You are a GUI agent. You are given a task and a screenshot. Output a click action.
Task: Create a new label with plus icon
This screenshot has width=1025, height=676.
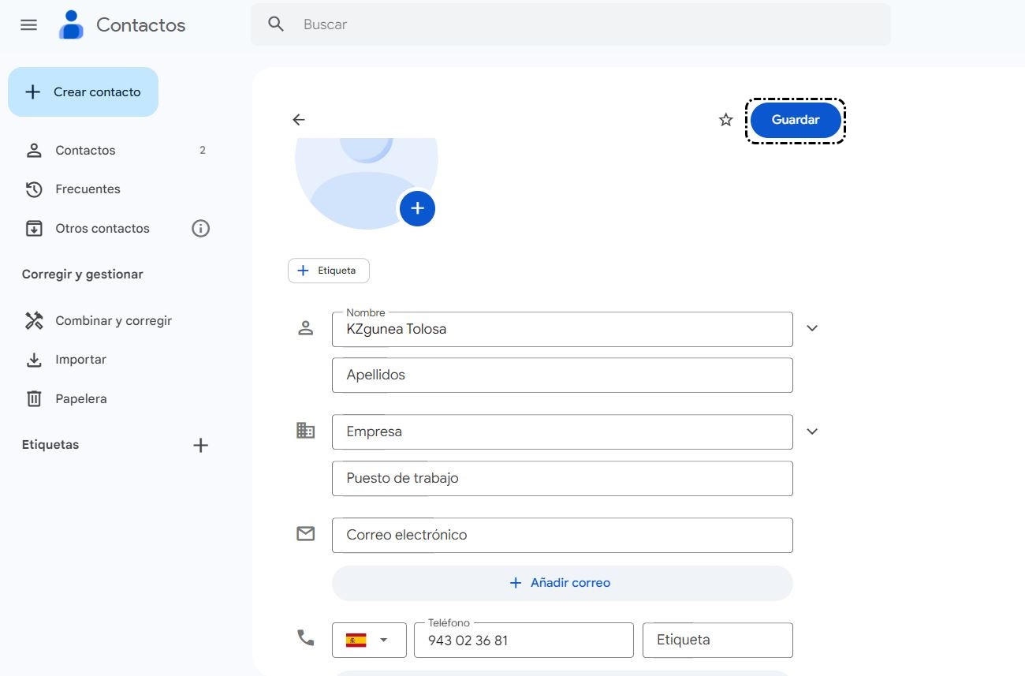click(x=201, y=445)
